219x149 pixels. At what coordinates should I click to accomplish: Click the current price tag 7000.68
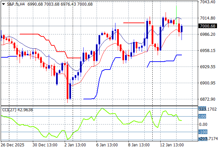(207, 26)
